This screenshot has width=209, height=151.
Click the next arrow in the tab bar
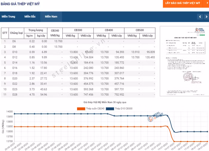pyautogui.click(x=206, y=17)
